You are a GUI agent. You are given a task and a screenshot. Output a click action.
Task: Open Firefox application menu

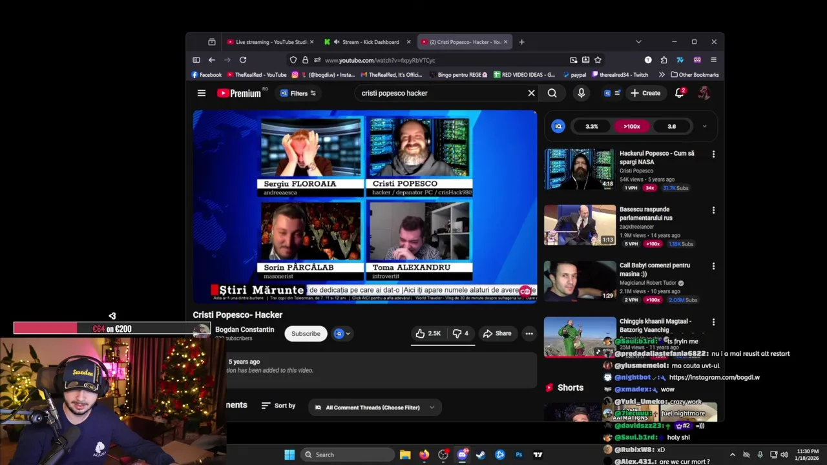click(x=713, y=60)
